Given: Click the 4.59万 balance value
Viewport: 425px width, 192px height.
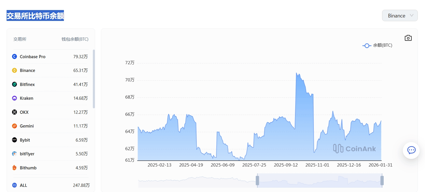Looking at the screenshot, I should tap(82, 168).
